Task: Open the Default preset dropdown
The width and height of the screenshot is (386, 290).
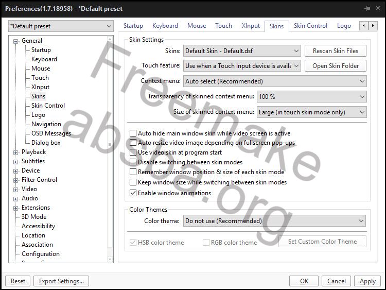Action: [61, 26]
